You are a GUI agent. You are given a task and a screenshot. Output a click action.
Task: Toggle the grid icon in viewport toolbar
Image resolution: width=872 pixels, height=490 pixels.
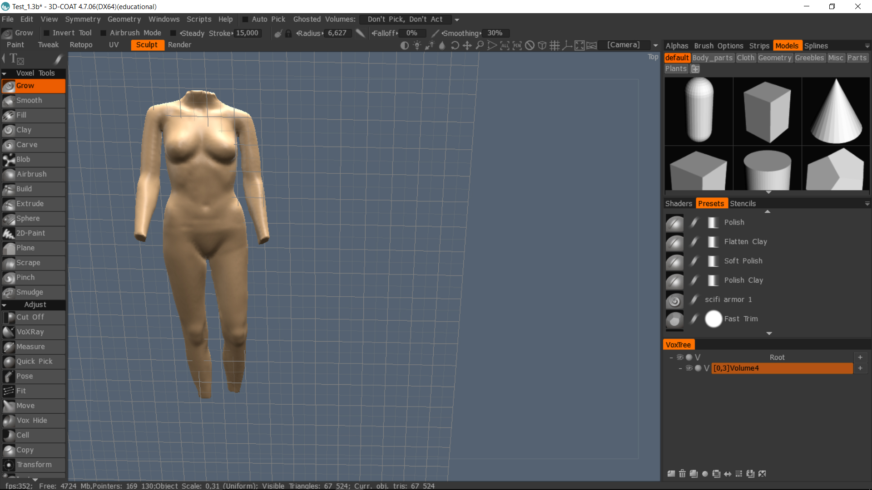(554, 45)
